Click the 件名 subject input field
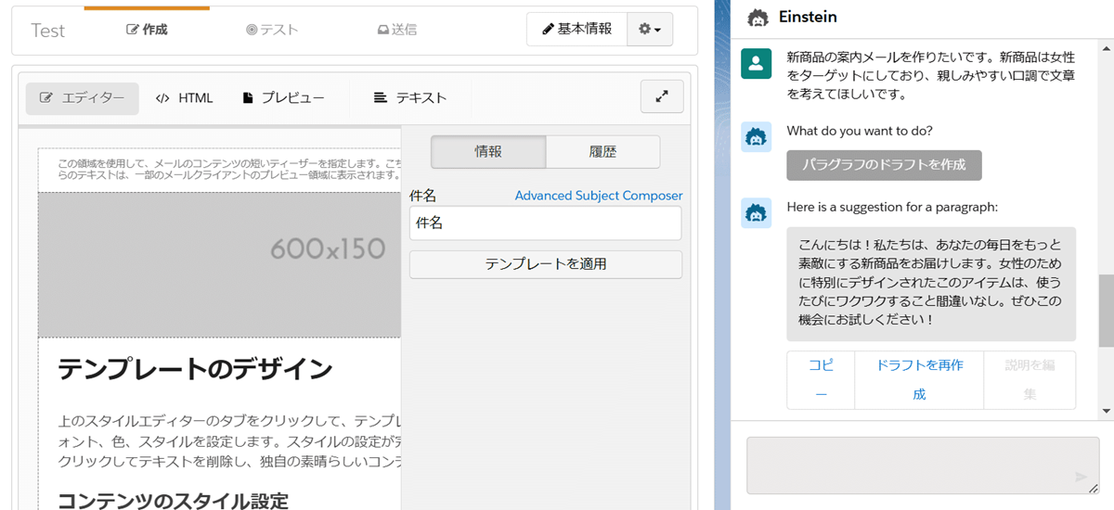This screenshot has height=510, width=1114. [545, 223]
